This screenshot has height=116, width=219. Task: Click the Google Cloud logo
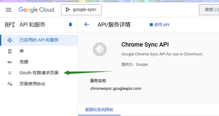coord(36,10)
